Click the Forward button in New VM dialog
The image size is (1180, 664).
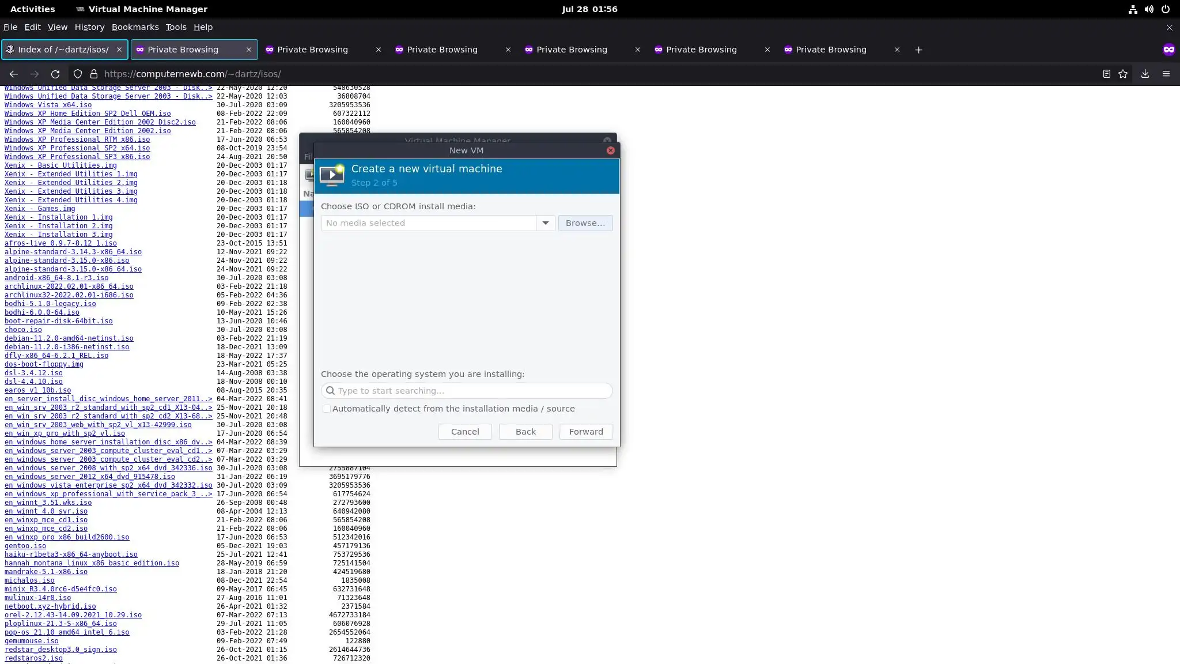(x=586, y=432)
